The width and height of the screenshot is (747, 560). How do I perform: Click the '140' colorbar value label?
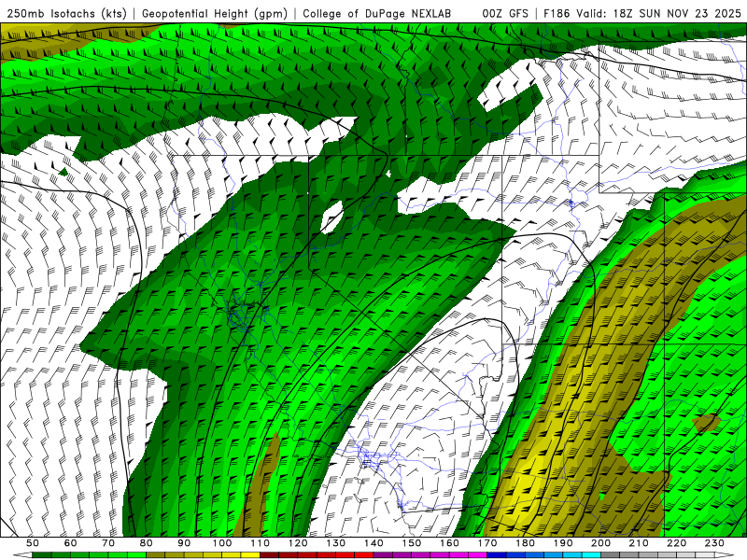coord(373,543)
